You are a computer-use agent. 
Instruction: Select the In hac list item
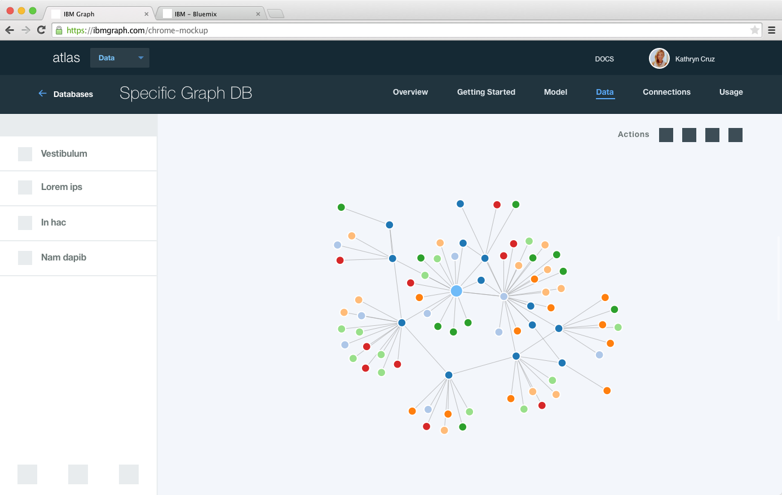tap(78, 223)
